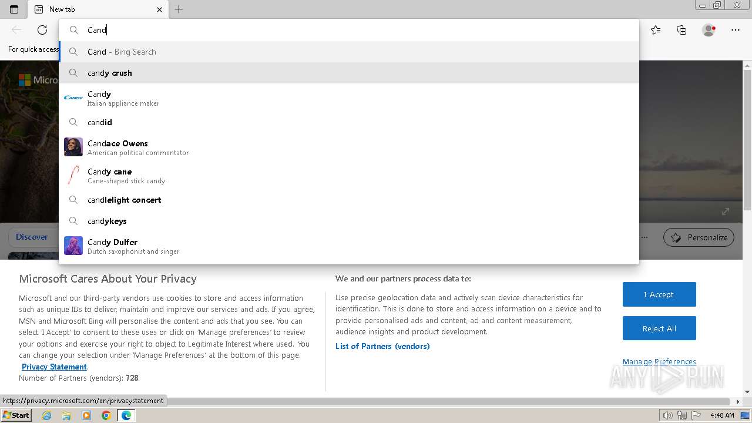
Task: Open the feed more options ellipsis
Action: coord(644,237)
